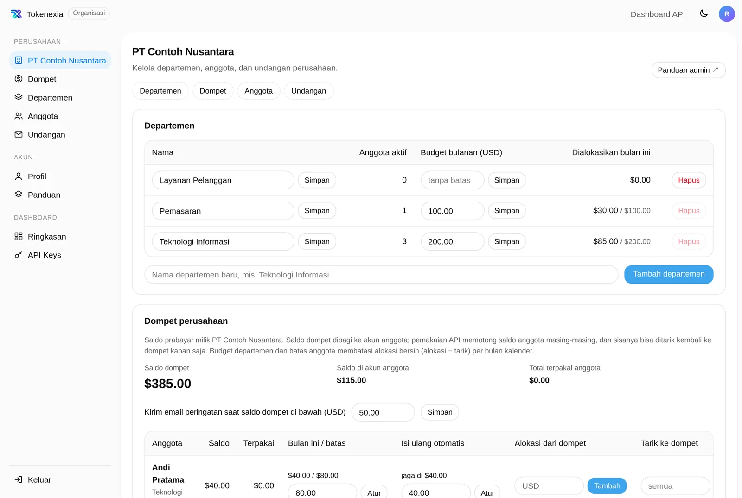The image size is (742, 498).
Task: Save the wallet warning threshold
Action: (x=440, y=412)
